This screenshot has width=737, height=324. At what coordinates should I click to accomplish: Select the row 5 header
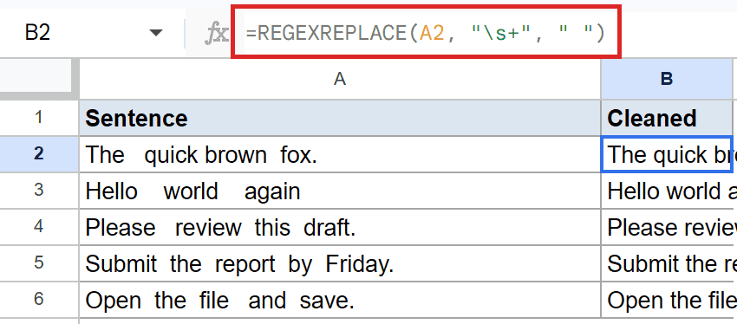click(x=39, y=263)
